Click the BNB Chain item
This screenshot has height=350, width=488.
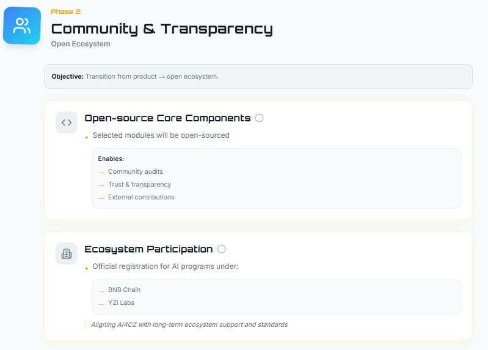coord(124,290)
